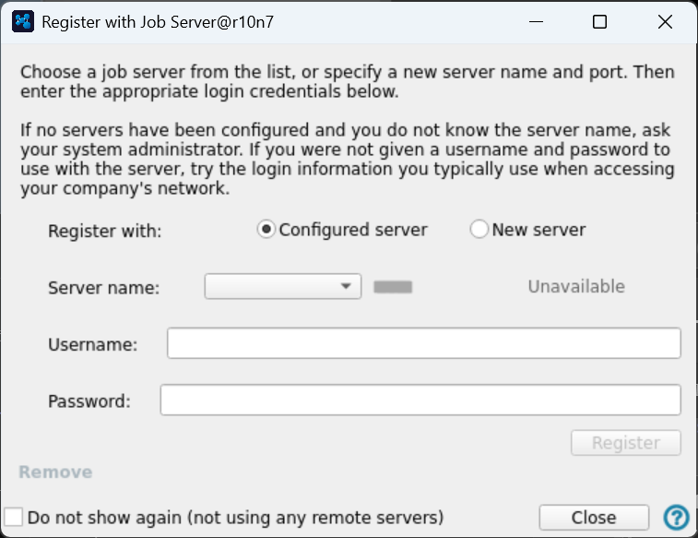Image resolution: width=698 pixels, height=538 pixels.
Task: Click the Server name label
Action: [x=103, y=288]
